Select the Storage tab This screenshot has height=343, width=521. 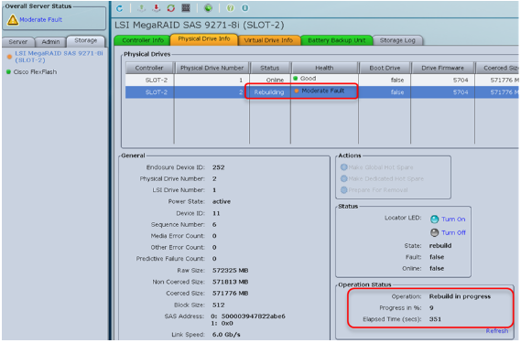pos(86,40)
